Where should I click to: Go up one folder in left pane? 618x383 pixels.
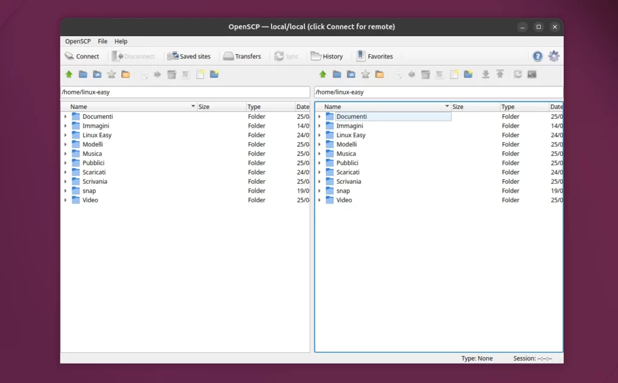coord(69,74)
